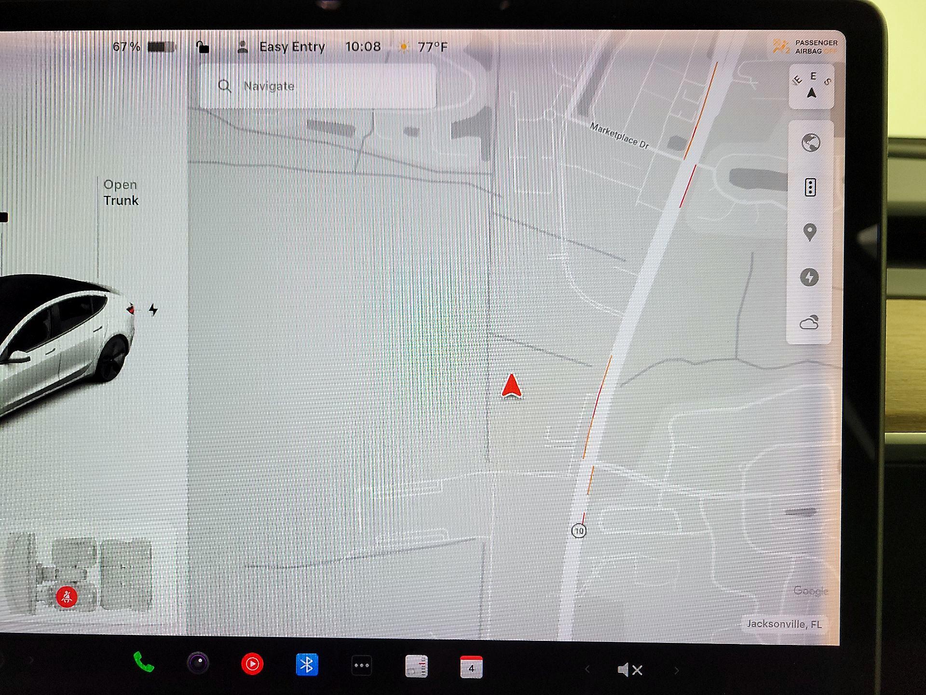The image size is (926, 695).
Task: Show charging stations with lightning icon
Action: 809,277
